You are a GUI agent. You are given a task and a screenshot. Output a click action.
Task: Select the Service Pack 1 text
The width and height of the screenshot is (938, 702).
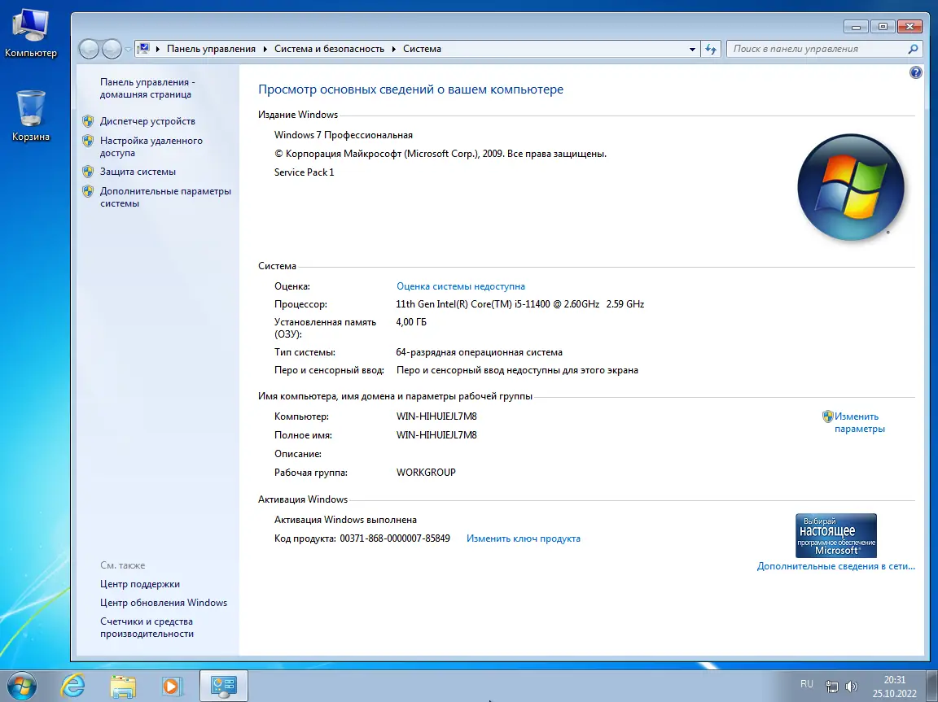[x=304, y=172]
